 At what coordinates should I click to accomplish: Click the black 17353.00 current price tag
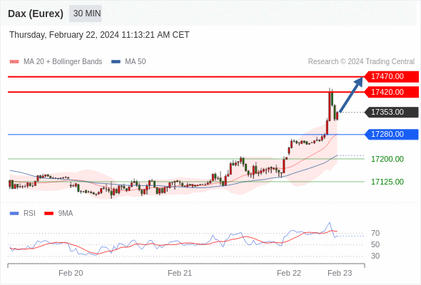point(392,112)
